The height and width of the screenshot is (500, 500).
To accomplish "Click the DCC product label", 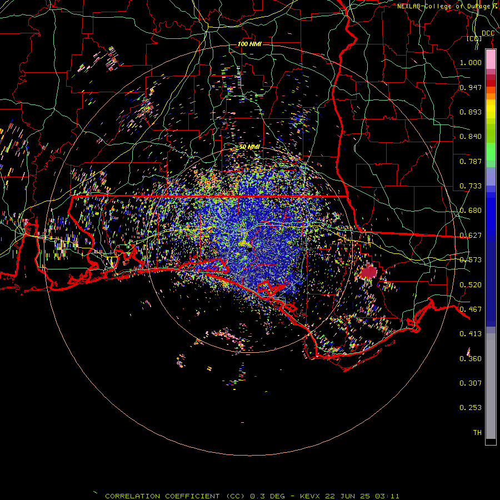I will point(488,33).
